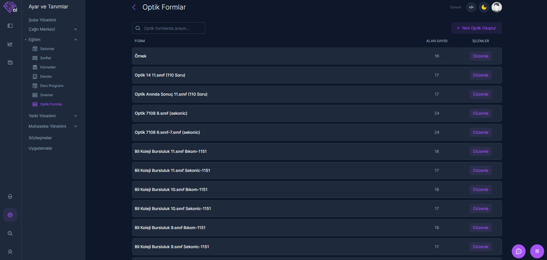Click Düzenle for the Örnek form
Viewport: 547px width, 260px height.
pos(481,56)
